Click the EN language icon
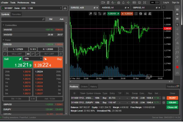 point(134,2)
